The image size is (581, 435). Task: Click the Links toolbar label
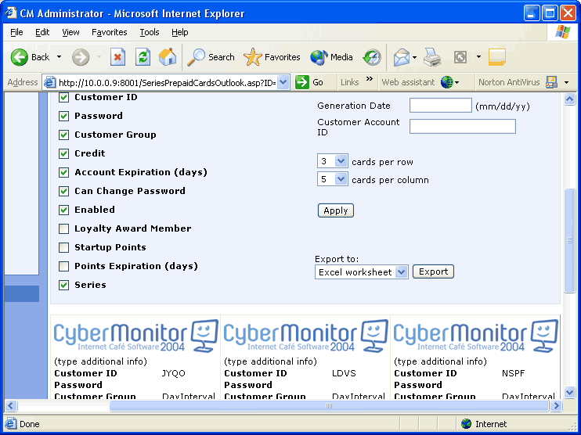point(350,82)
